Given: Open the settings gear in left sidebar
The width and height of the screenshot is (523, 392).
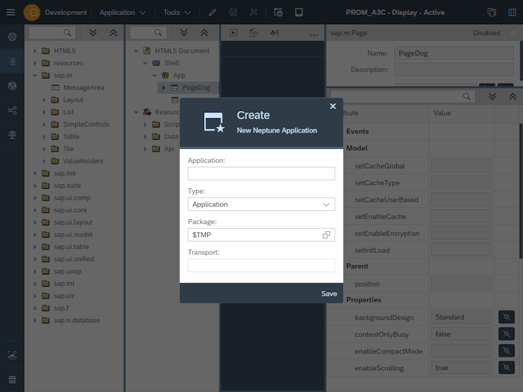Looking at the screenshot, I should [x=11, y=37].
